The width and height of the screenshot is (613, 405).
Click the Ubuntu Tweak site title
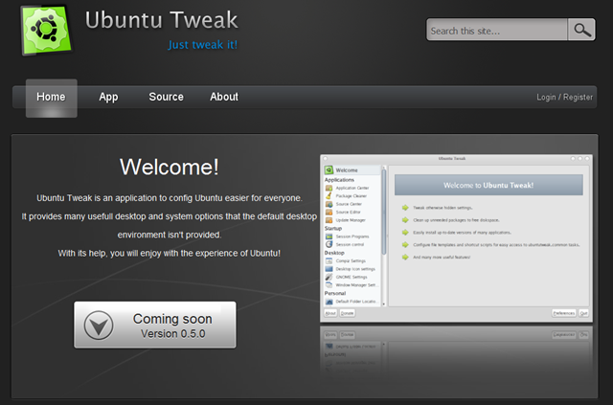162,20
